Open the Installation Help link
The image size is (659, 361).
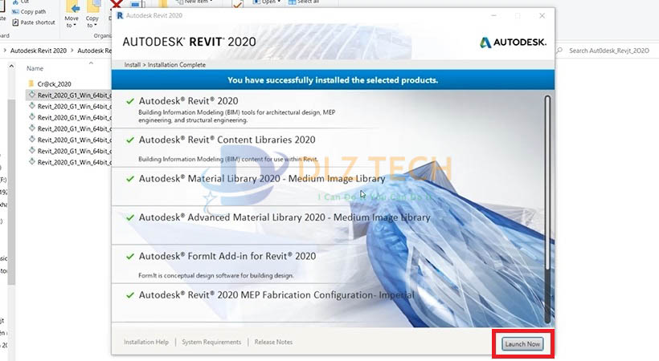coord(145,342)
